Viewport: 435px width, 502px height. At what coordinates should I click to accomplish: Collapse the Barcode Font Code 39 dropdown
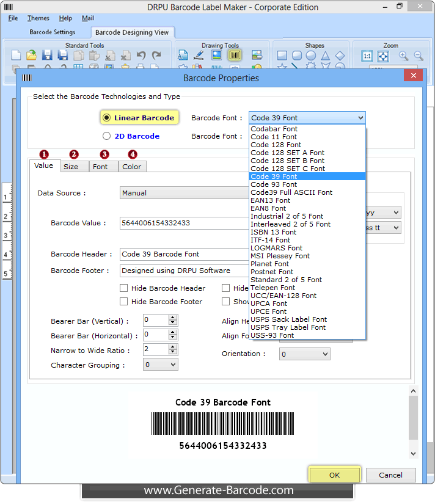360,118
